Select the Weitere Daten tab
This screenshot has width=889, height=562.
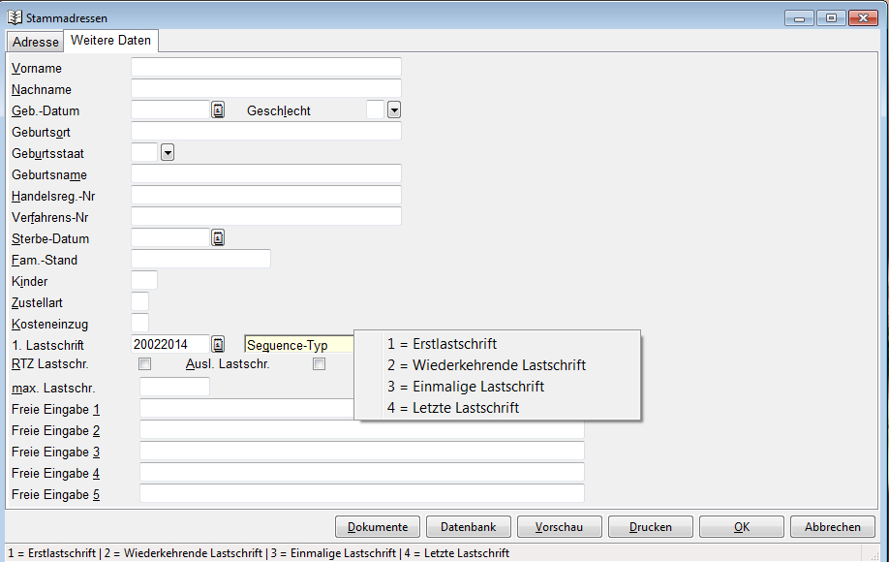[110, 41]
